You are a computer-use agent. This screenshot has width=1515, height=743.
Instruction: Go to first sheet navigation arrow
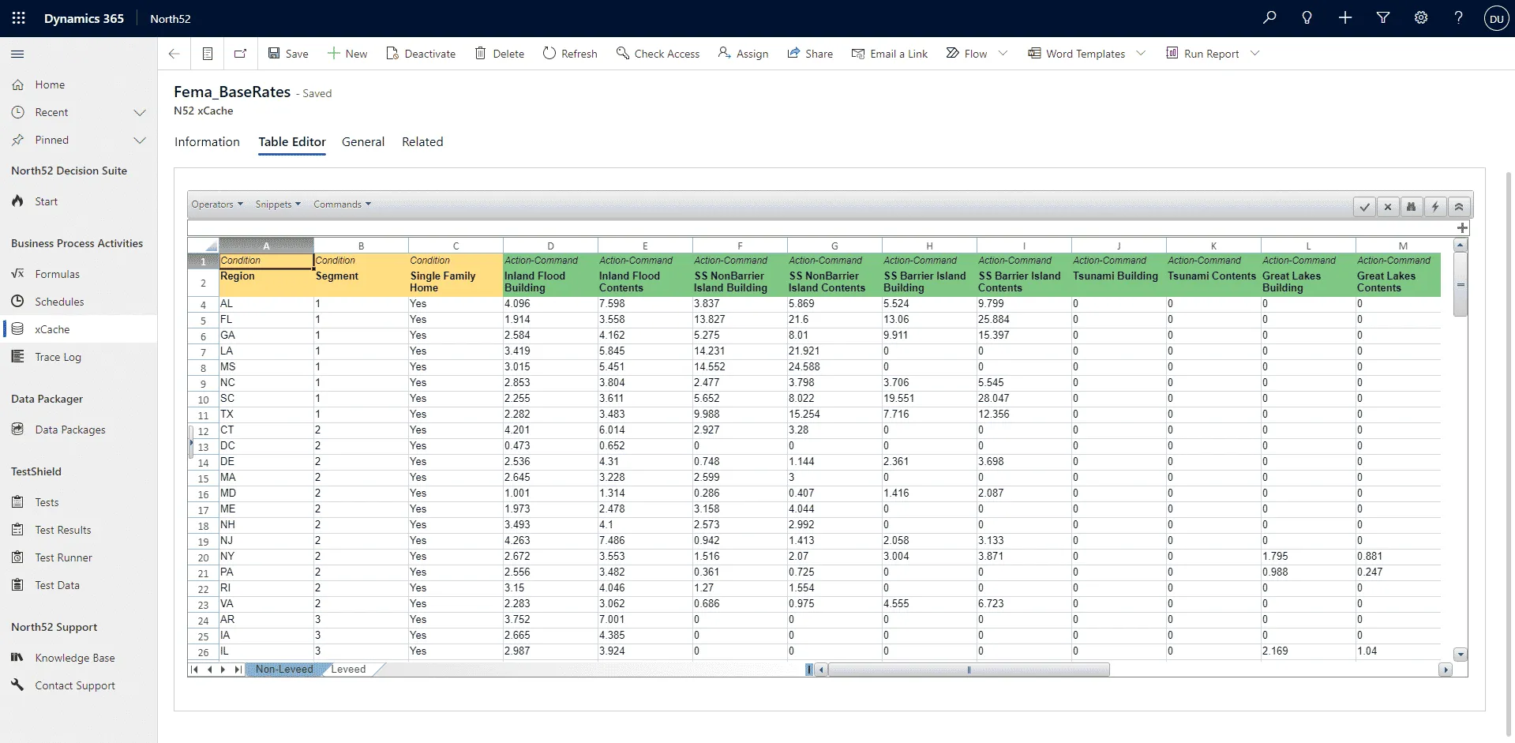click(x=194, y=670)
